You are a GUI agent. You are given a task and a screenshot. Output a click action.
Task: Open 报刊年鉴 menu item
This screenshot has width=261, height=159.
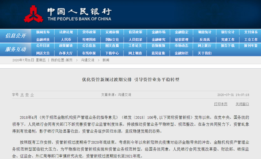click(251, 46)
